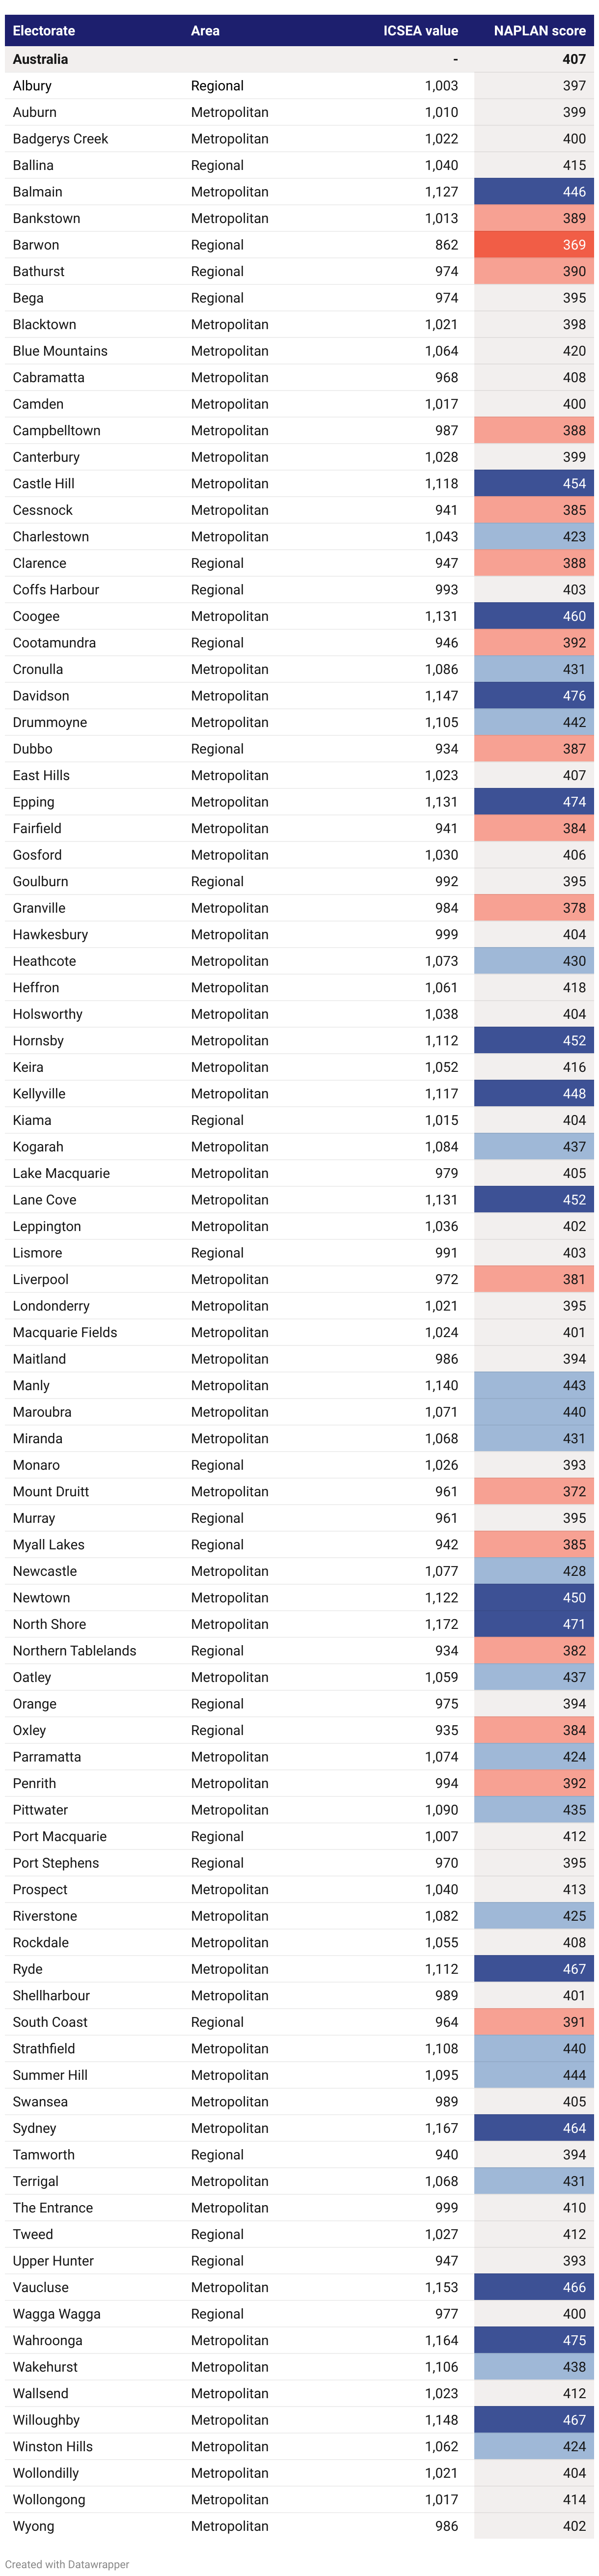Select Barwon's red 369 score cell

534,245
